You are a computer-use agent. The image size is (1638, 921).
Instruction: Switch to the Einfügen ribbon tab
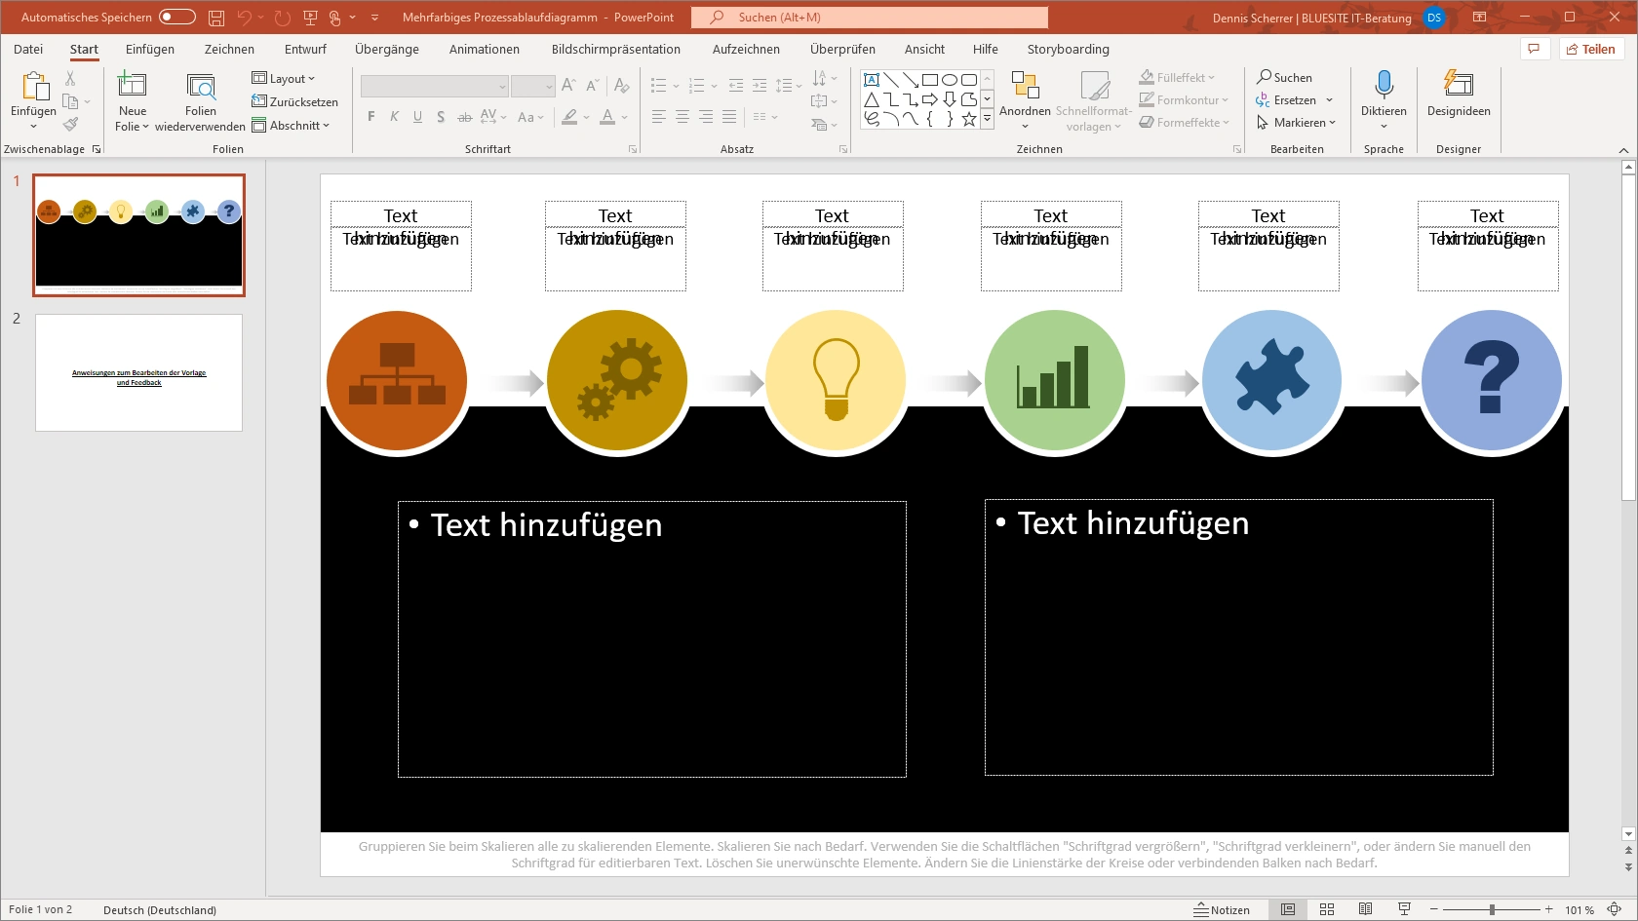150,49
